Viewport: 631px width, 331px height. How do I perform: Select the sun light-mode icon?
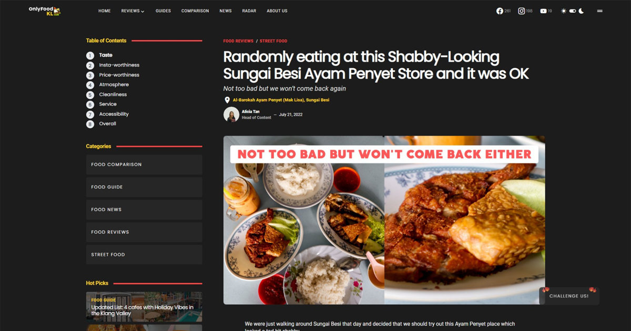pyautogui.click(x=564, y=11)
